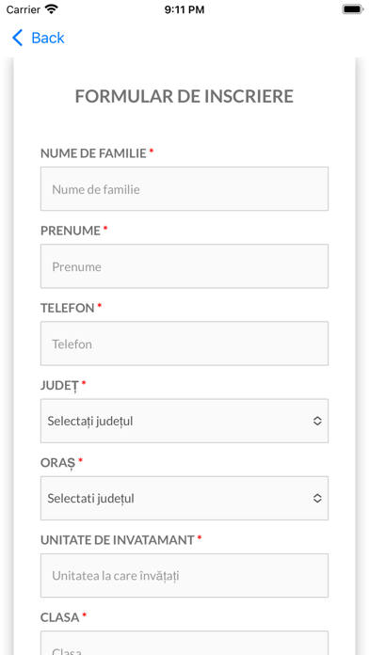Click the TELEFON field label
The height and width of the screenshot is (655, 369).
pos(67,308)
